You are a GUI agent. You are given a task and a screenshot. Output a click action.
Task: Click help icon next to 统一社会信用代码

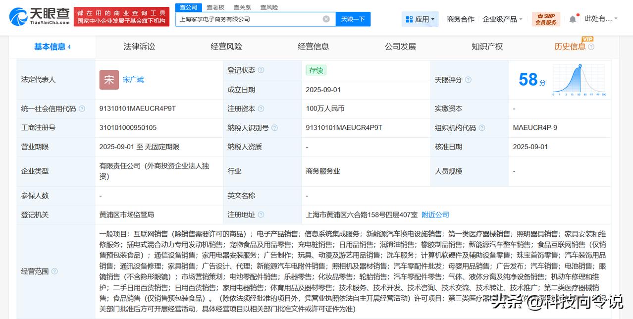pyautogui.click(x=82, y=108)
